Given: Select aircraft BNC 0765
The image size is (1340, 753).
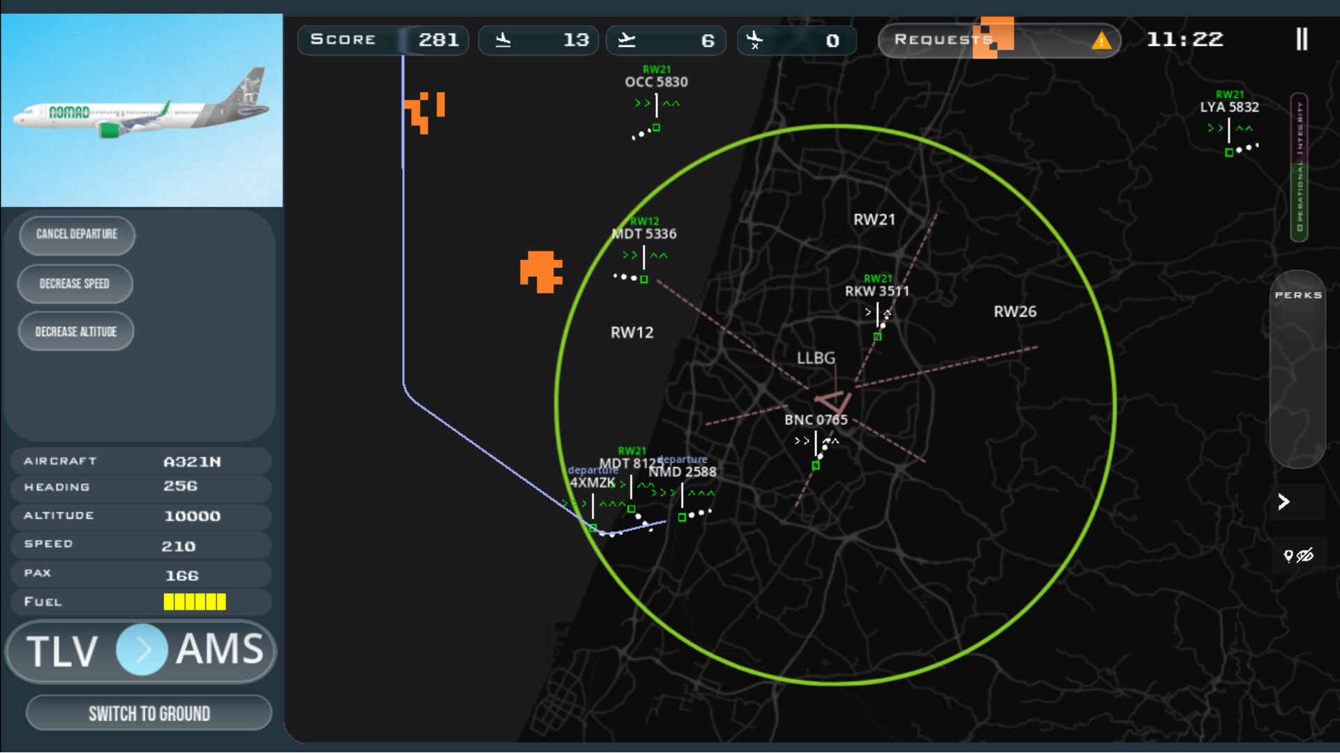Looking at the screenshot, I should tap(815, 420).
